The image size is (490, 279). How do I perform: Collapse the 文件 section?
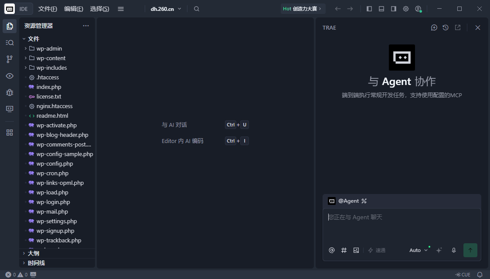click(58, 39)
